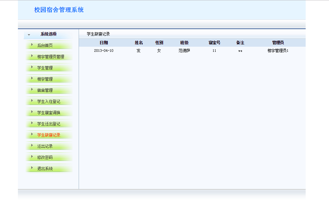View 迁出记录 page

pos(45,146)
